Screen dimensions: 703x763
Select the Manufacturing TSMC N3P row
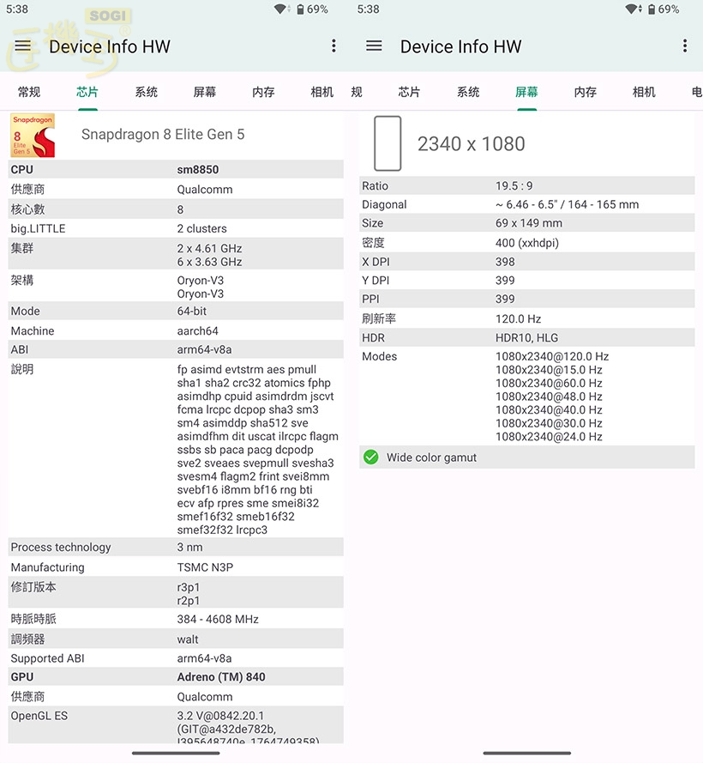pyautogui.click(x=176, y=567)
